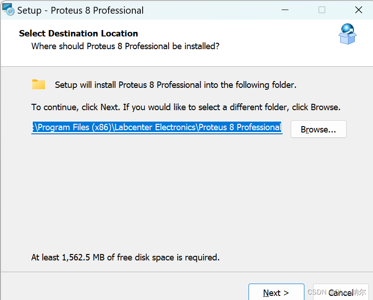Close the Setup window
Viewport: 373px width, 300px height.
(358, 10)
